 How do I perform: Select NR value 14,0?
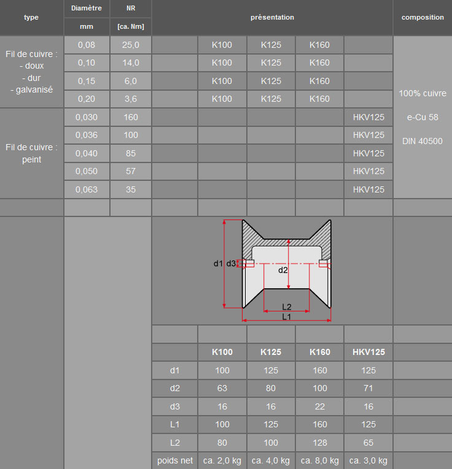pyautogui.click(x=131, y=63)
